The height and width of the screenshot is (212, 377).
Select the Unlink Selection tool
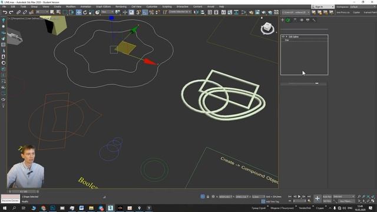pyautogui.click(x=25, y=12)
